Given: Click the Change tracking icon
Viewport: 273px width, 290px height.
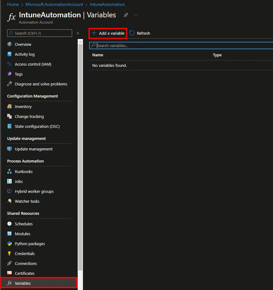Looking at the screenshot, I should 9,116.
